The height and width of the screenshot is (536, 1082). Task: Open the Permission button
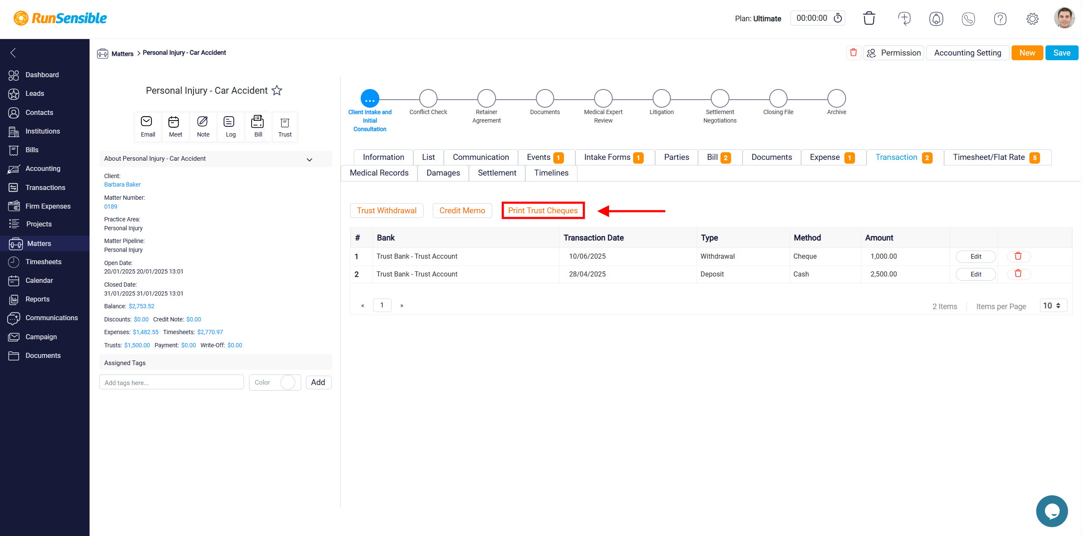[x=894, y=53]
